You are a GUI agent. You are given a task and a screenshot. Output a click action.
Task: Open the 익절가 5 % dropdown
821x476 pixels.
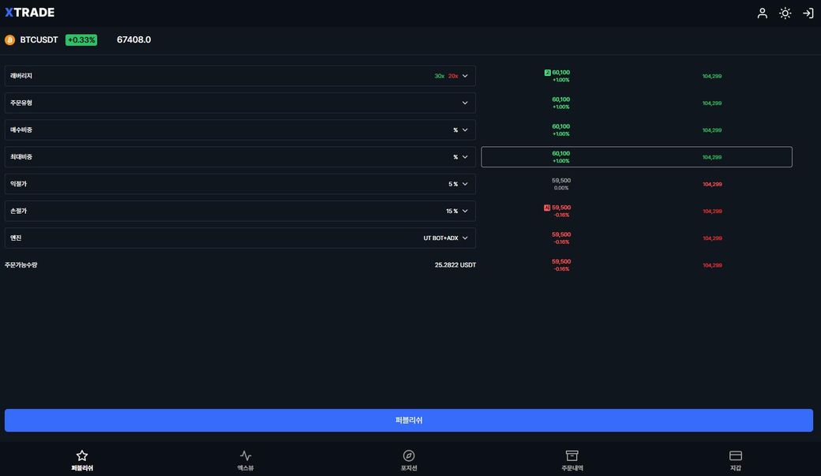465,184
